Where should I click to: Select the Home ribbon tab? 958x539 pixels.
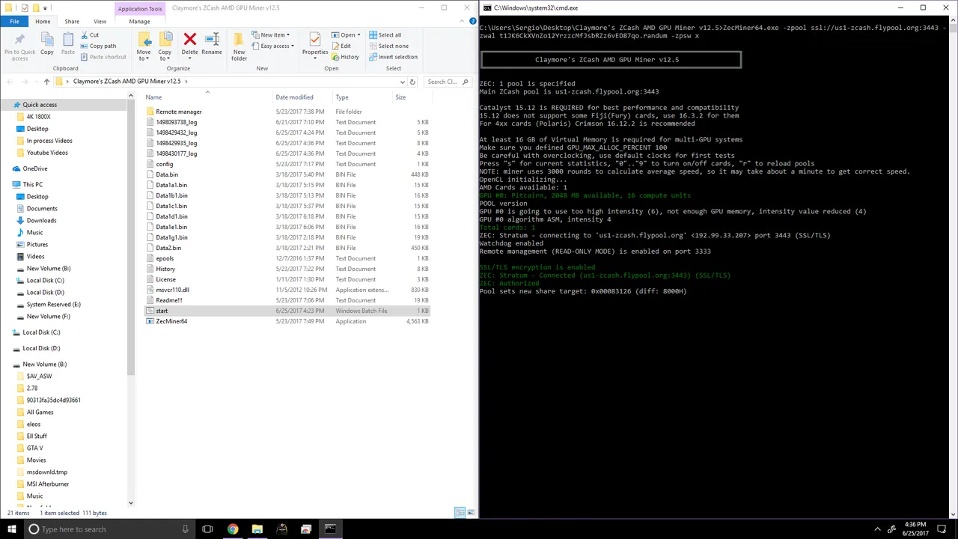tap(43, 21)
